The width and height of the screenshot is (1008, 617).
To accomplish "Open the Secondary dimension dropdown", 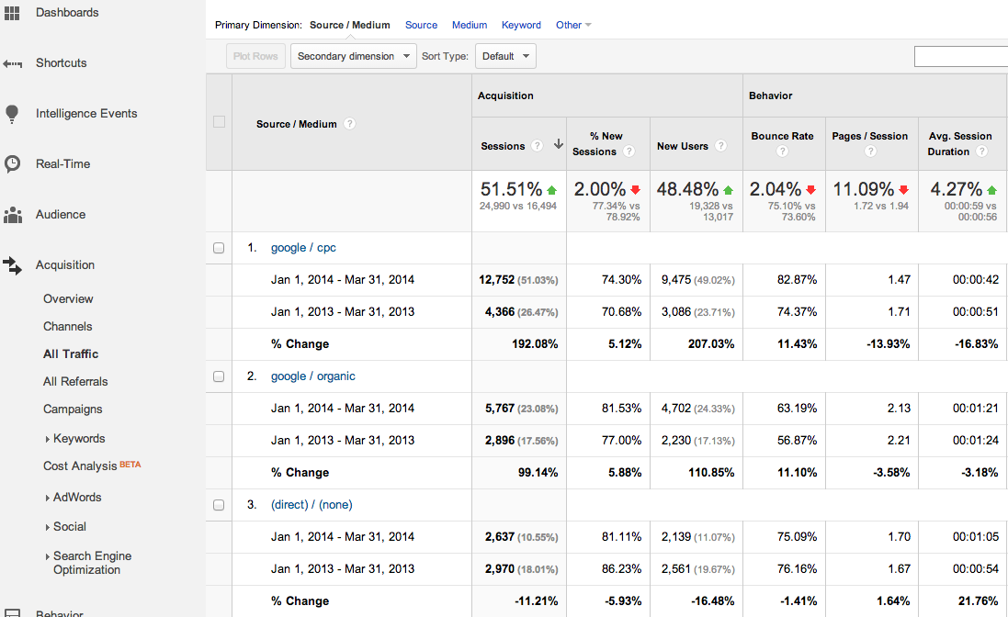I will pyautogui.click(x=351, y=56).
